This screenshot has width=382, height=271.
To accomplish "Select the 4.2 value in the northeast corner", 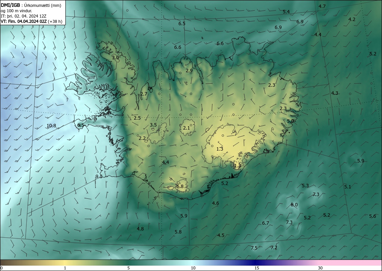I will (352, 19).
